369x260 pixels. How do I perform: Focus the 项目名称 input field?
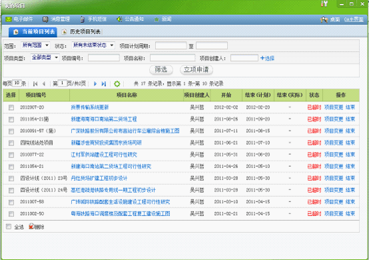pos(173,58)
